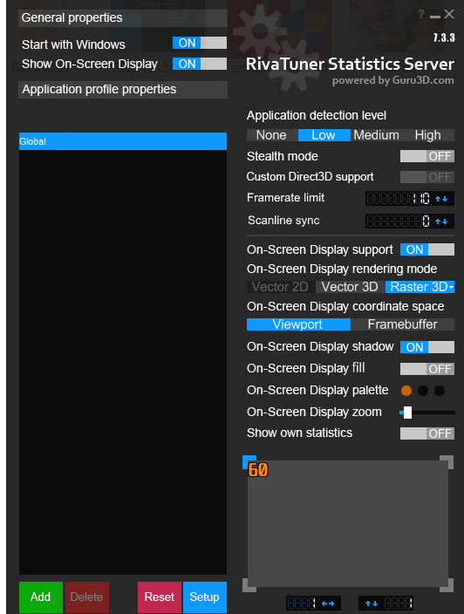Set application detection level to Medium
Screen dimensions: 464x614
coord(376,135)
